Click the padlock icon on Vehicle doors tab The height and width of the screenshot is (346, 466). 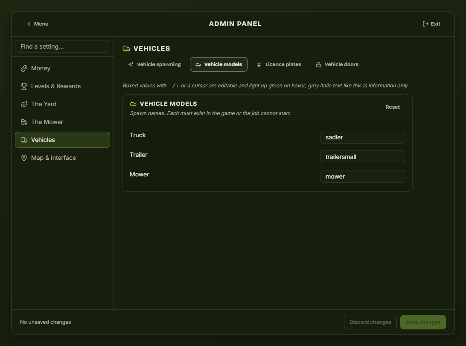click(318, 64)
